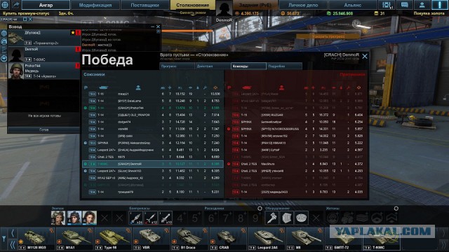Click the share arrow icon in top bar

tap(15, 5)
